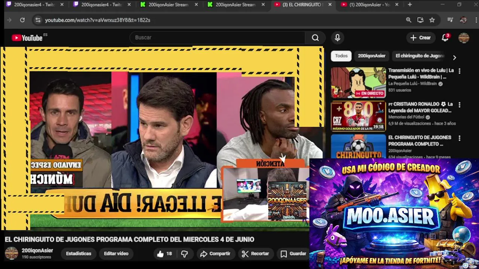This screenshot has width=479, height=269.
Task: Open the browser media control icon
Action: point(450,20)
